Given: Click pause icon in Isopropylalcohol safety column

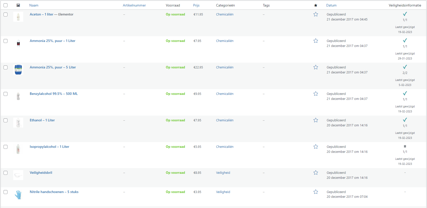Looking at the screenshot, I should coord(405,146).
